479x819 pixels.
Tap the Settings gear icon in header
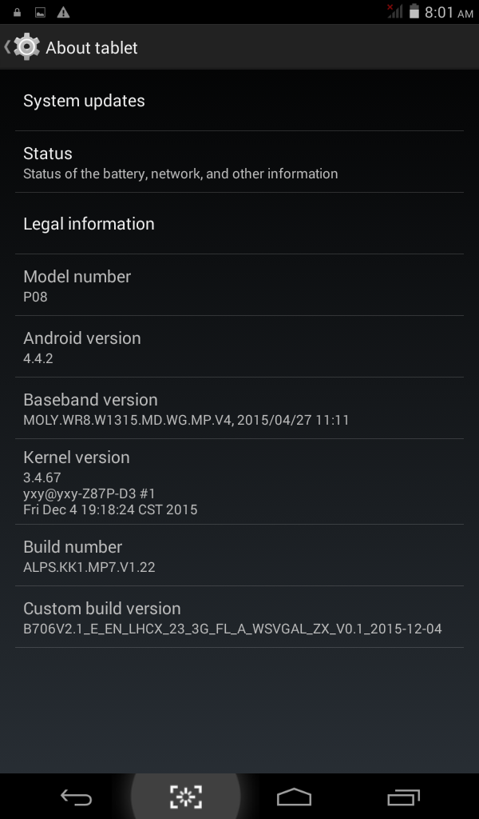pyautogui.click(x=26, y=47)
